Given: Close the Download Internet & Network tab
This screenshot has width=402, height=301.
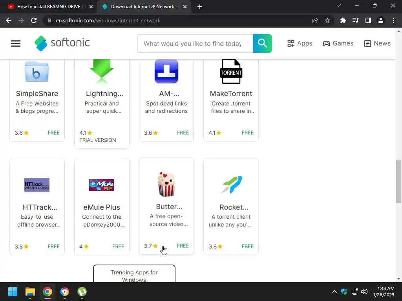Looking at the screenshot, I should pos(185,7).
